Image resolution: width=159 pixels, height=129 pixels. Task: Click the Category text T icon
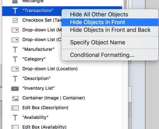coord(15,59)
